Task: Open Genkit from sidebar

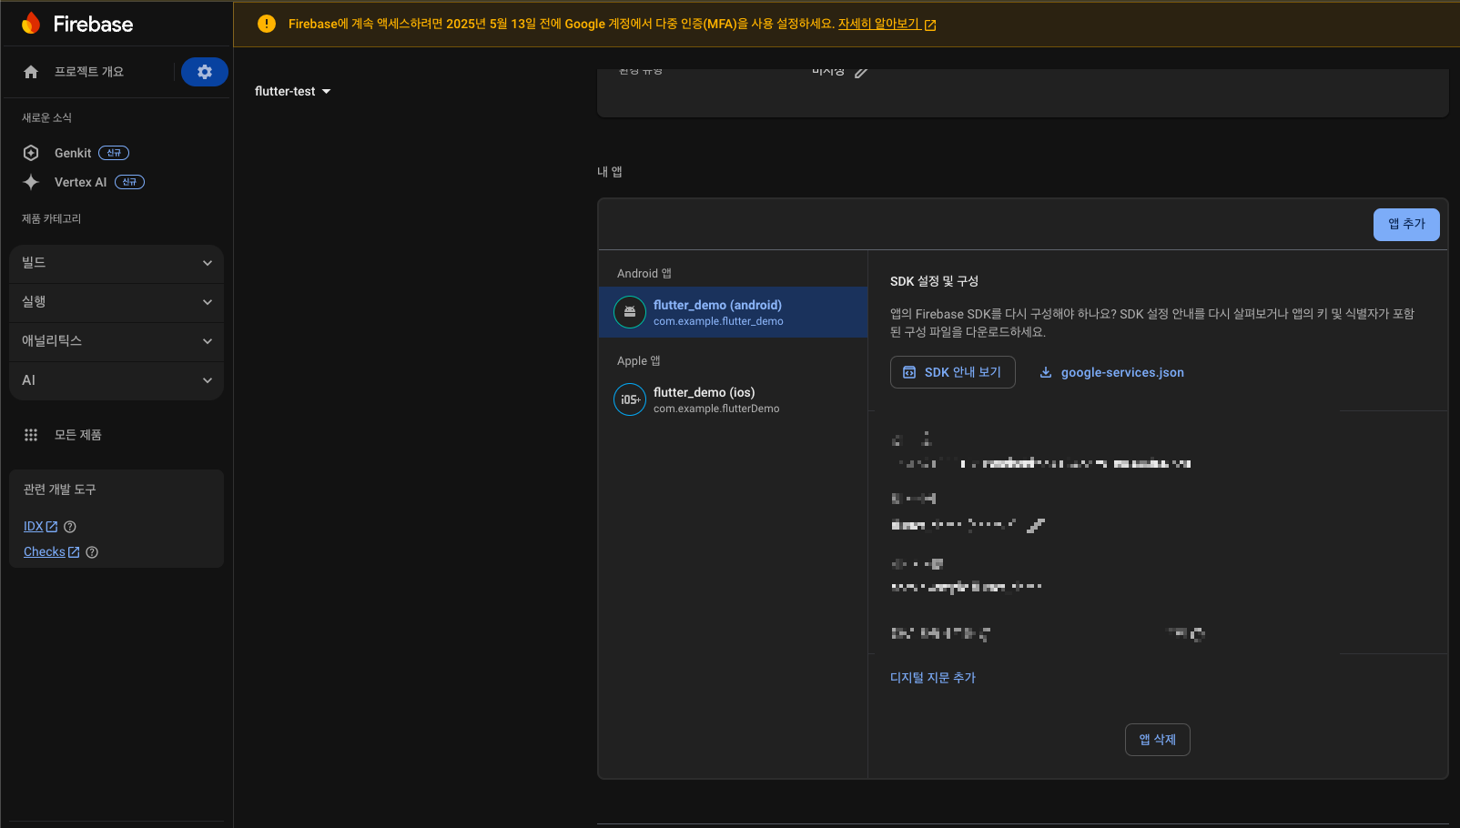Action: pyautogui.click(x=73, y=153)
